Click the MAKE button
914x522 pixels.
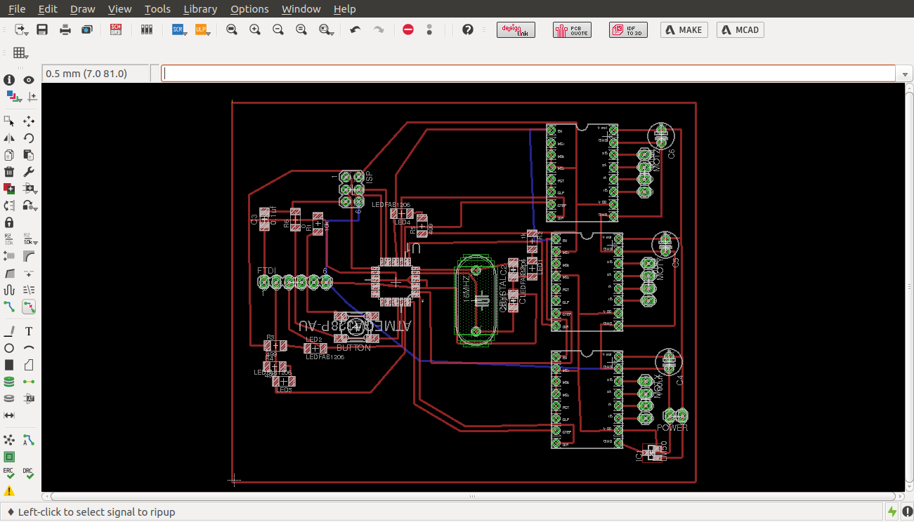(x=684, y=29)
